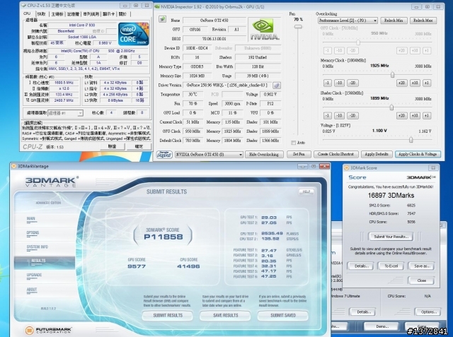Adjust the fan speed vertical slider

tap(298, 27)
